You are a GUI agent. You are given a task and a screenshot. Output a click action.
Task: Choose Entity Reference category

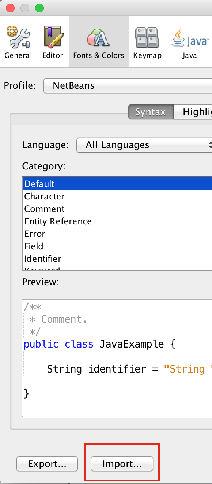pos(118,221)
